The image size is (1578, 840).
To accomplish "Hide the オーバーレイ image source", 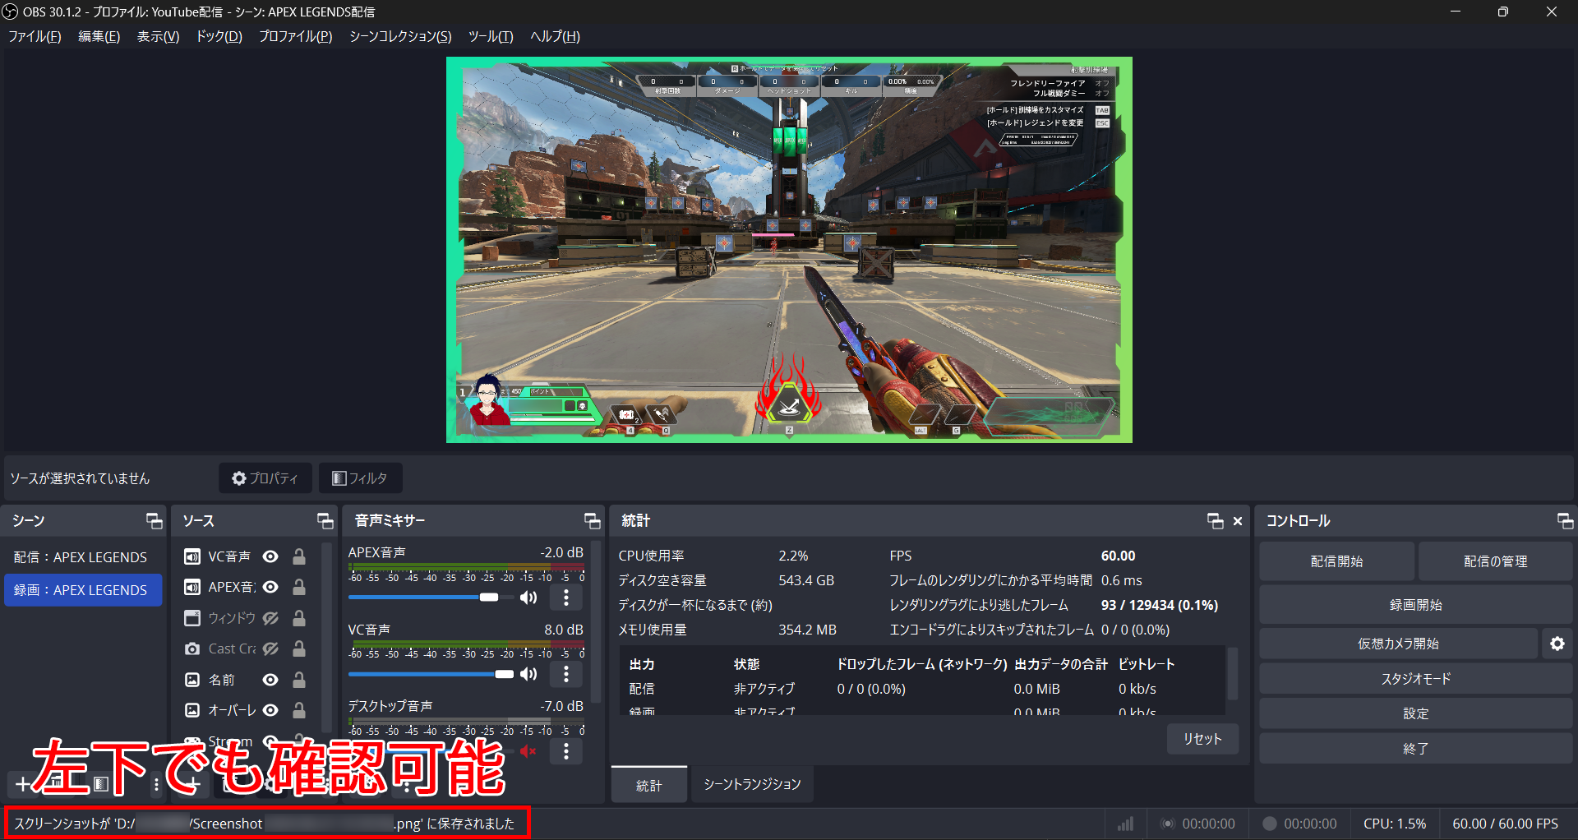I will click(270, 710).
